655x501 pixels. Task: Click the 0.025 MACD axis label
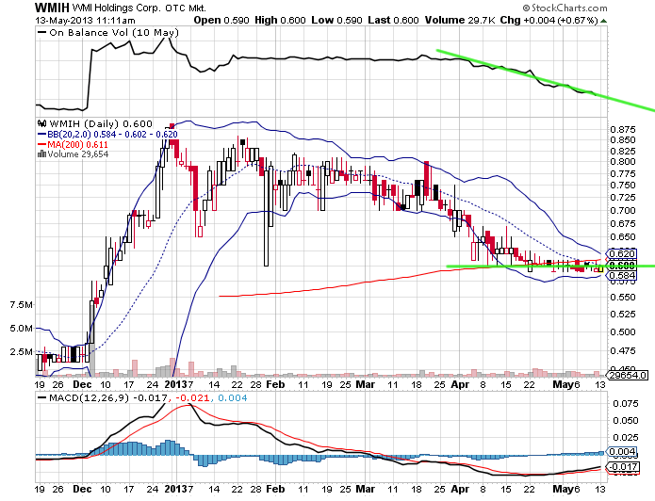point(626,438)
